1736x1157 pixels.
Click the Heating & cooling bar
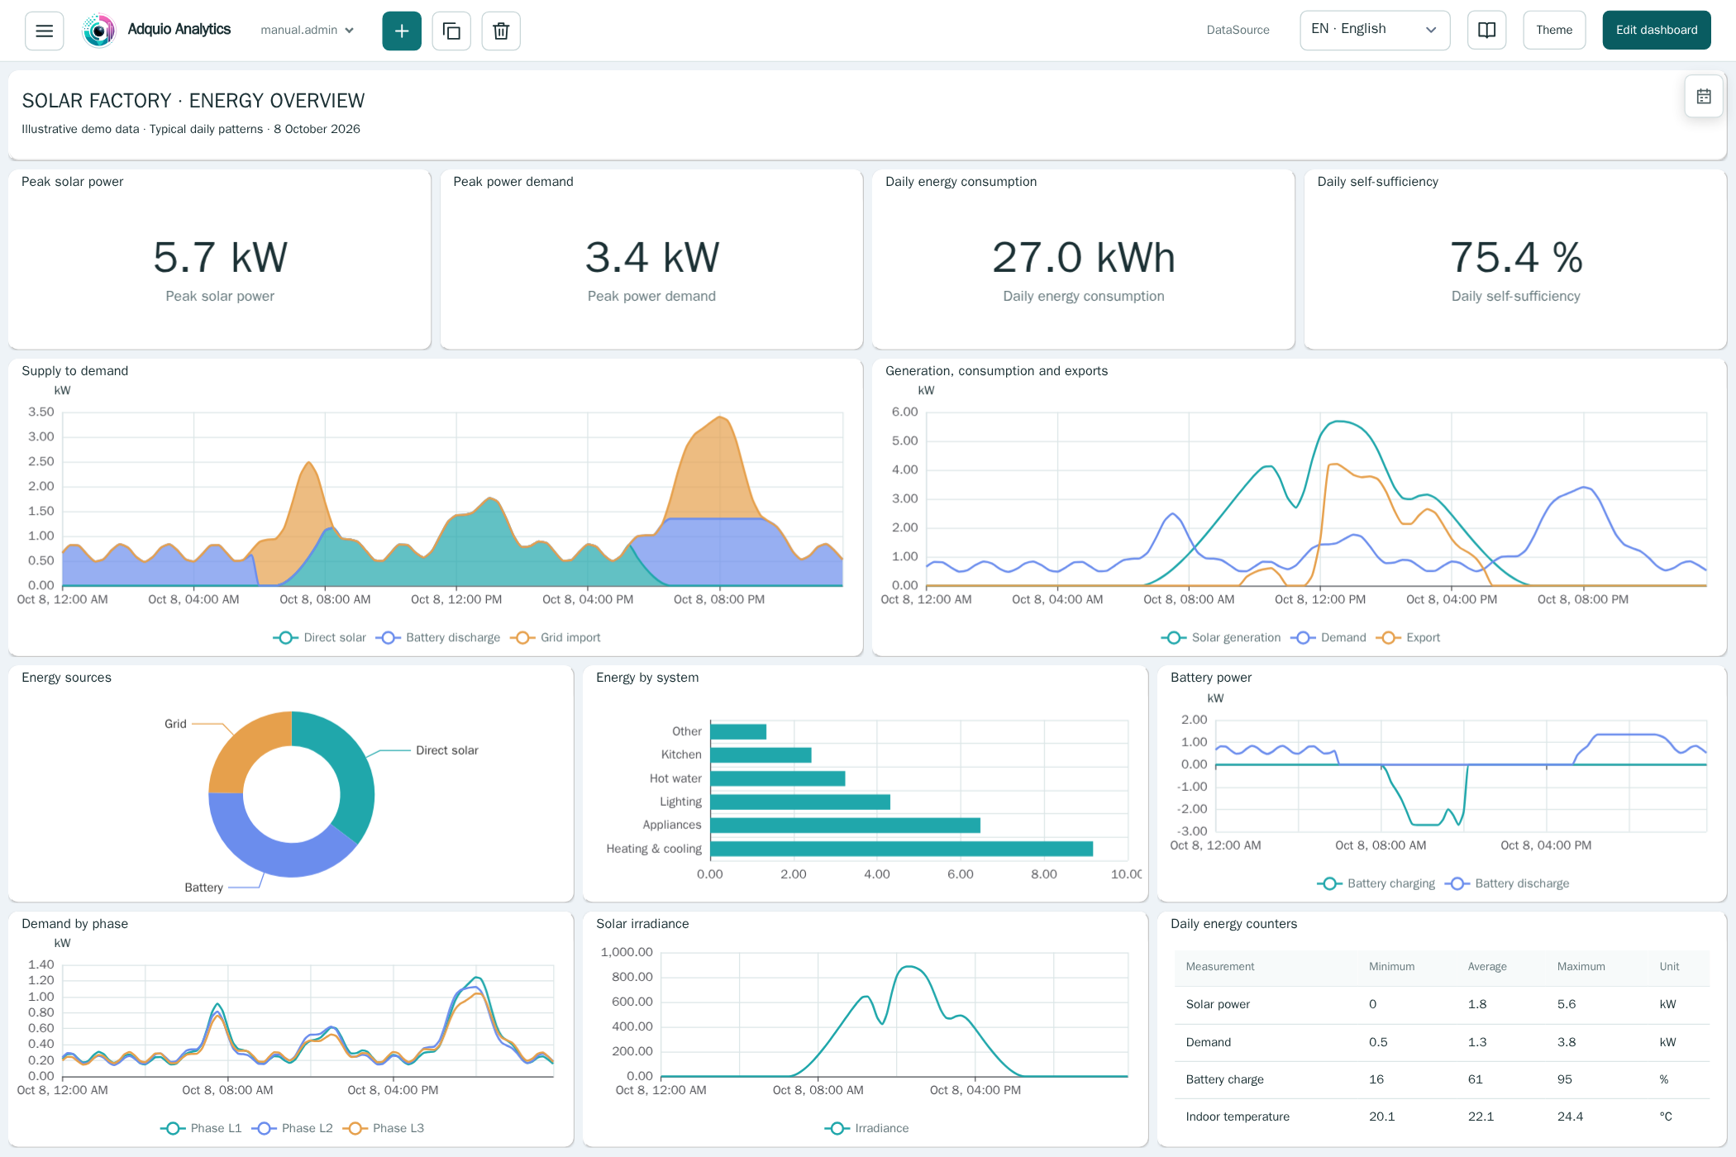[x=901, y=849]
